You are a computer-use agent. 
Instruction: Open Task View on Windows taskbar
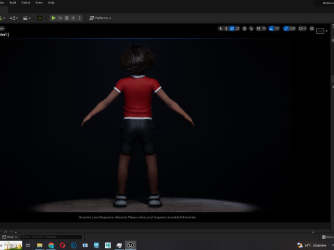pyautogui.click(x=28, y=245)
